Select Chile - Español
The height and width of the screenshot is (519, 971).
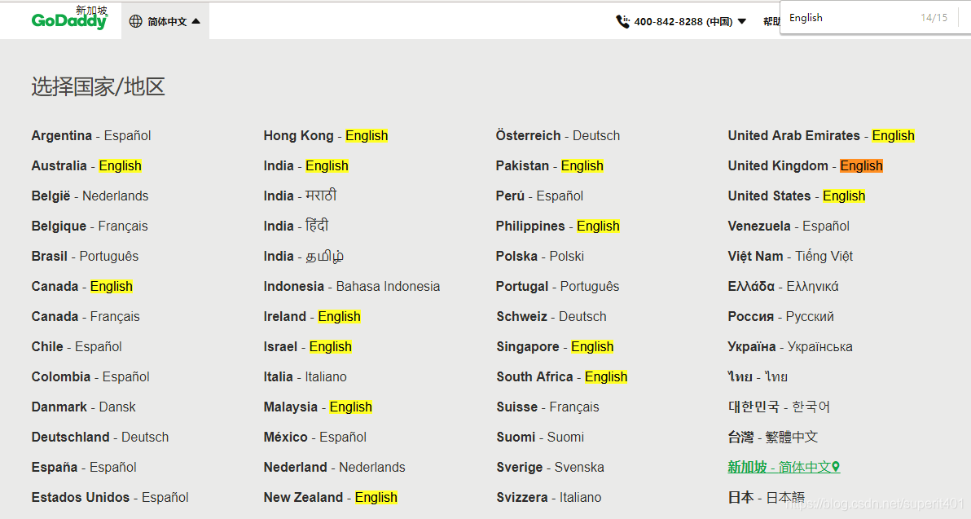click(x=77, y=347)
